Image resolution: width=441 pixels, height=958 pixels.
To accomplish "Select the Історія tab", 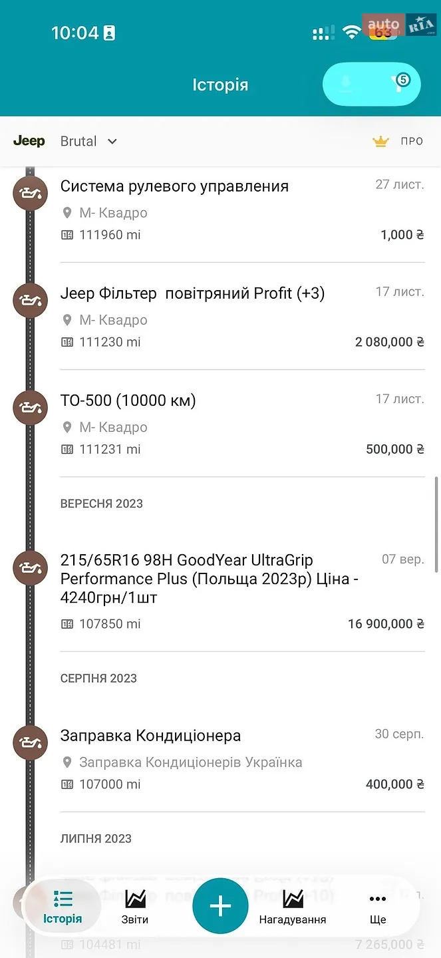I will [x=63, y=907].
